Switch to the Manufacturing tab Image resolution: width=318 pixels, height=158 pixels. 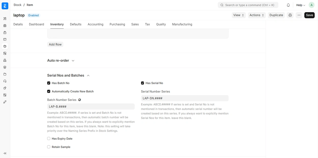coord(182,24)
